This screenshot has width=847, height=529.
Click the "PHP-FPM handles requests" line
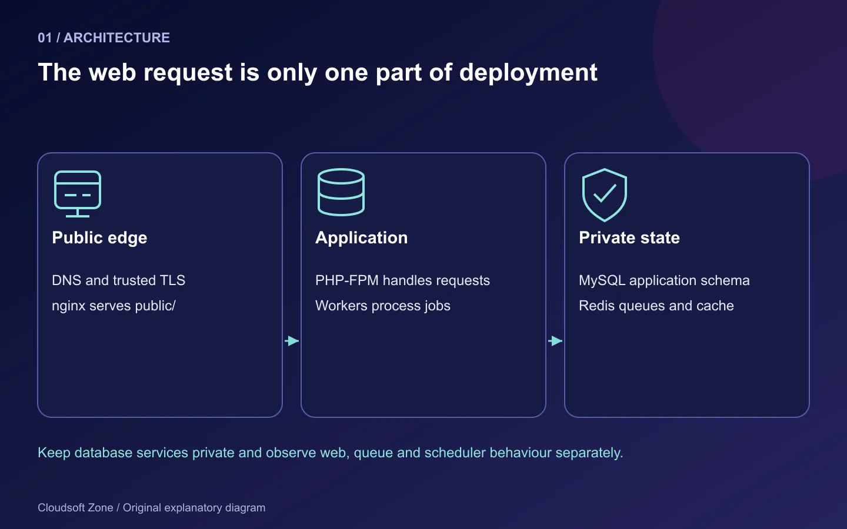click(402, 280)
